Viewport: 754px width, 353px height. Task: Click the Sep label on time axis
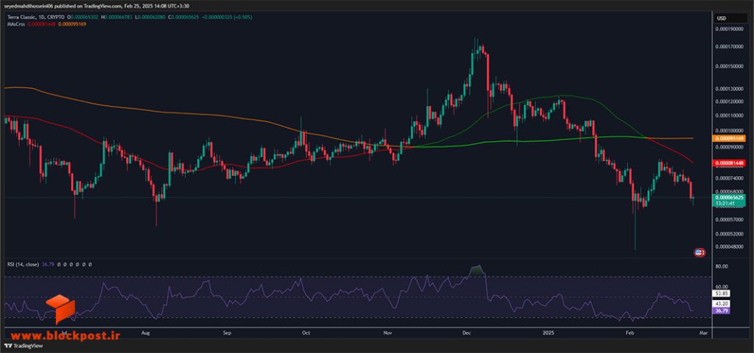pyautogui.click(x=228, y=332)
